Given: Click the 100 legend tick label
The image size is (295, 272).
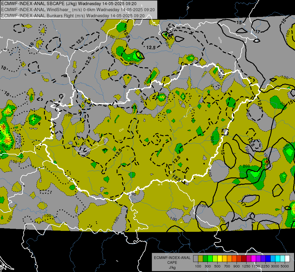Looking at the screenshot, I should [198, 266].
